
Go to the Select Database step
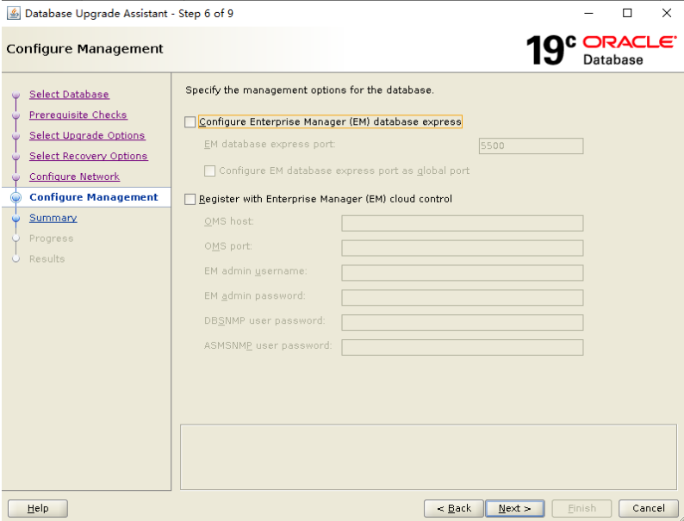[x=70, y=95]
